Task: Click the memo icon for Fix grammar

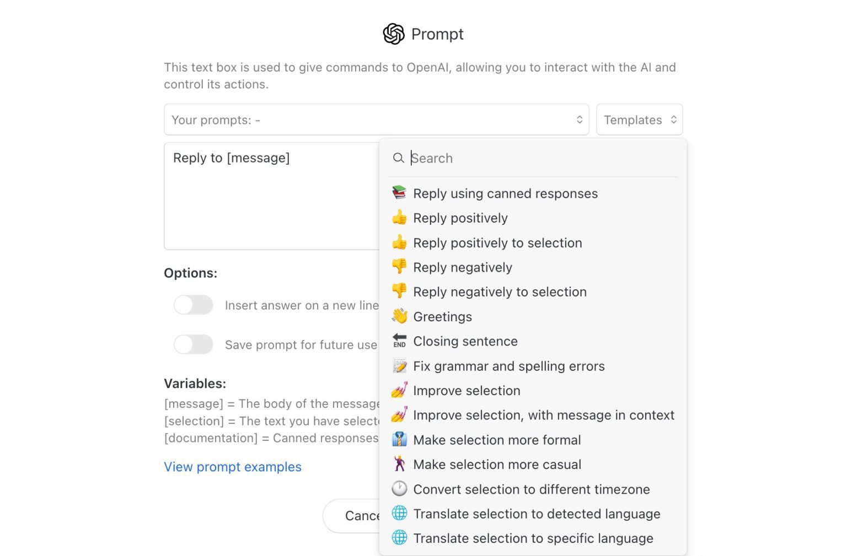Action: pos(400,365)
